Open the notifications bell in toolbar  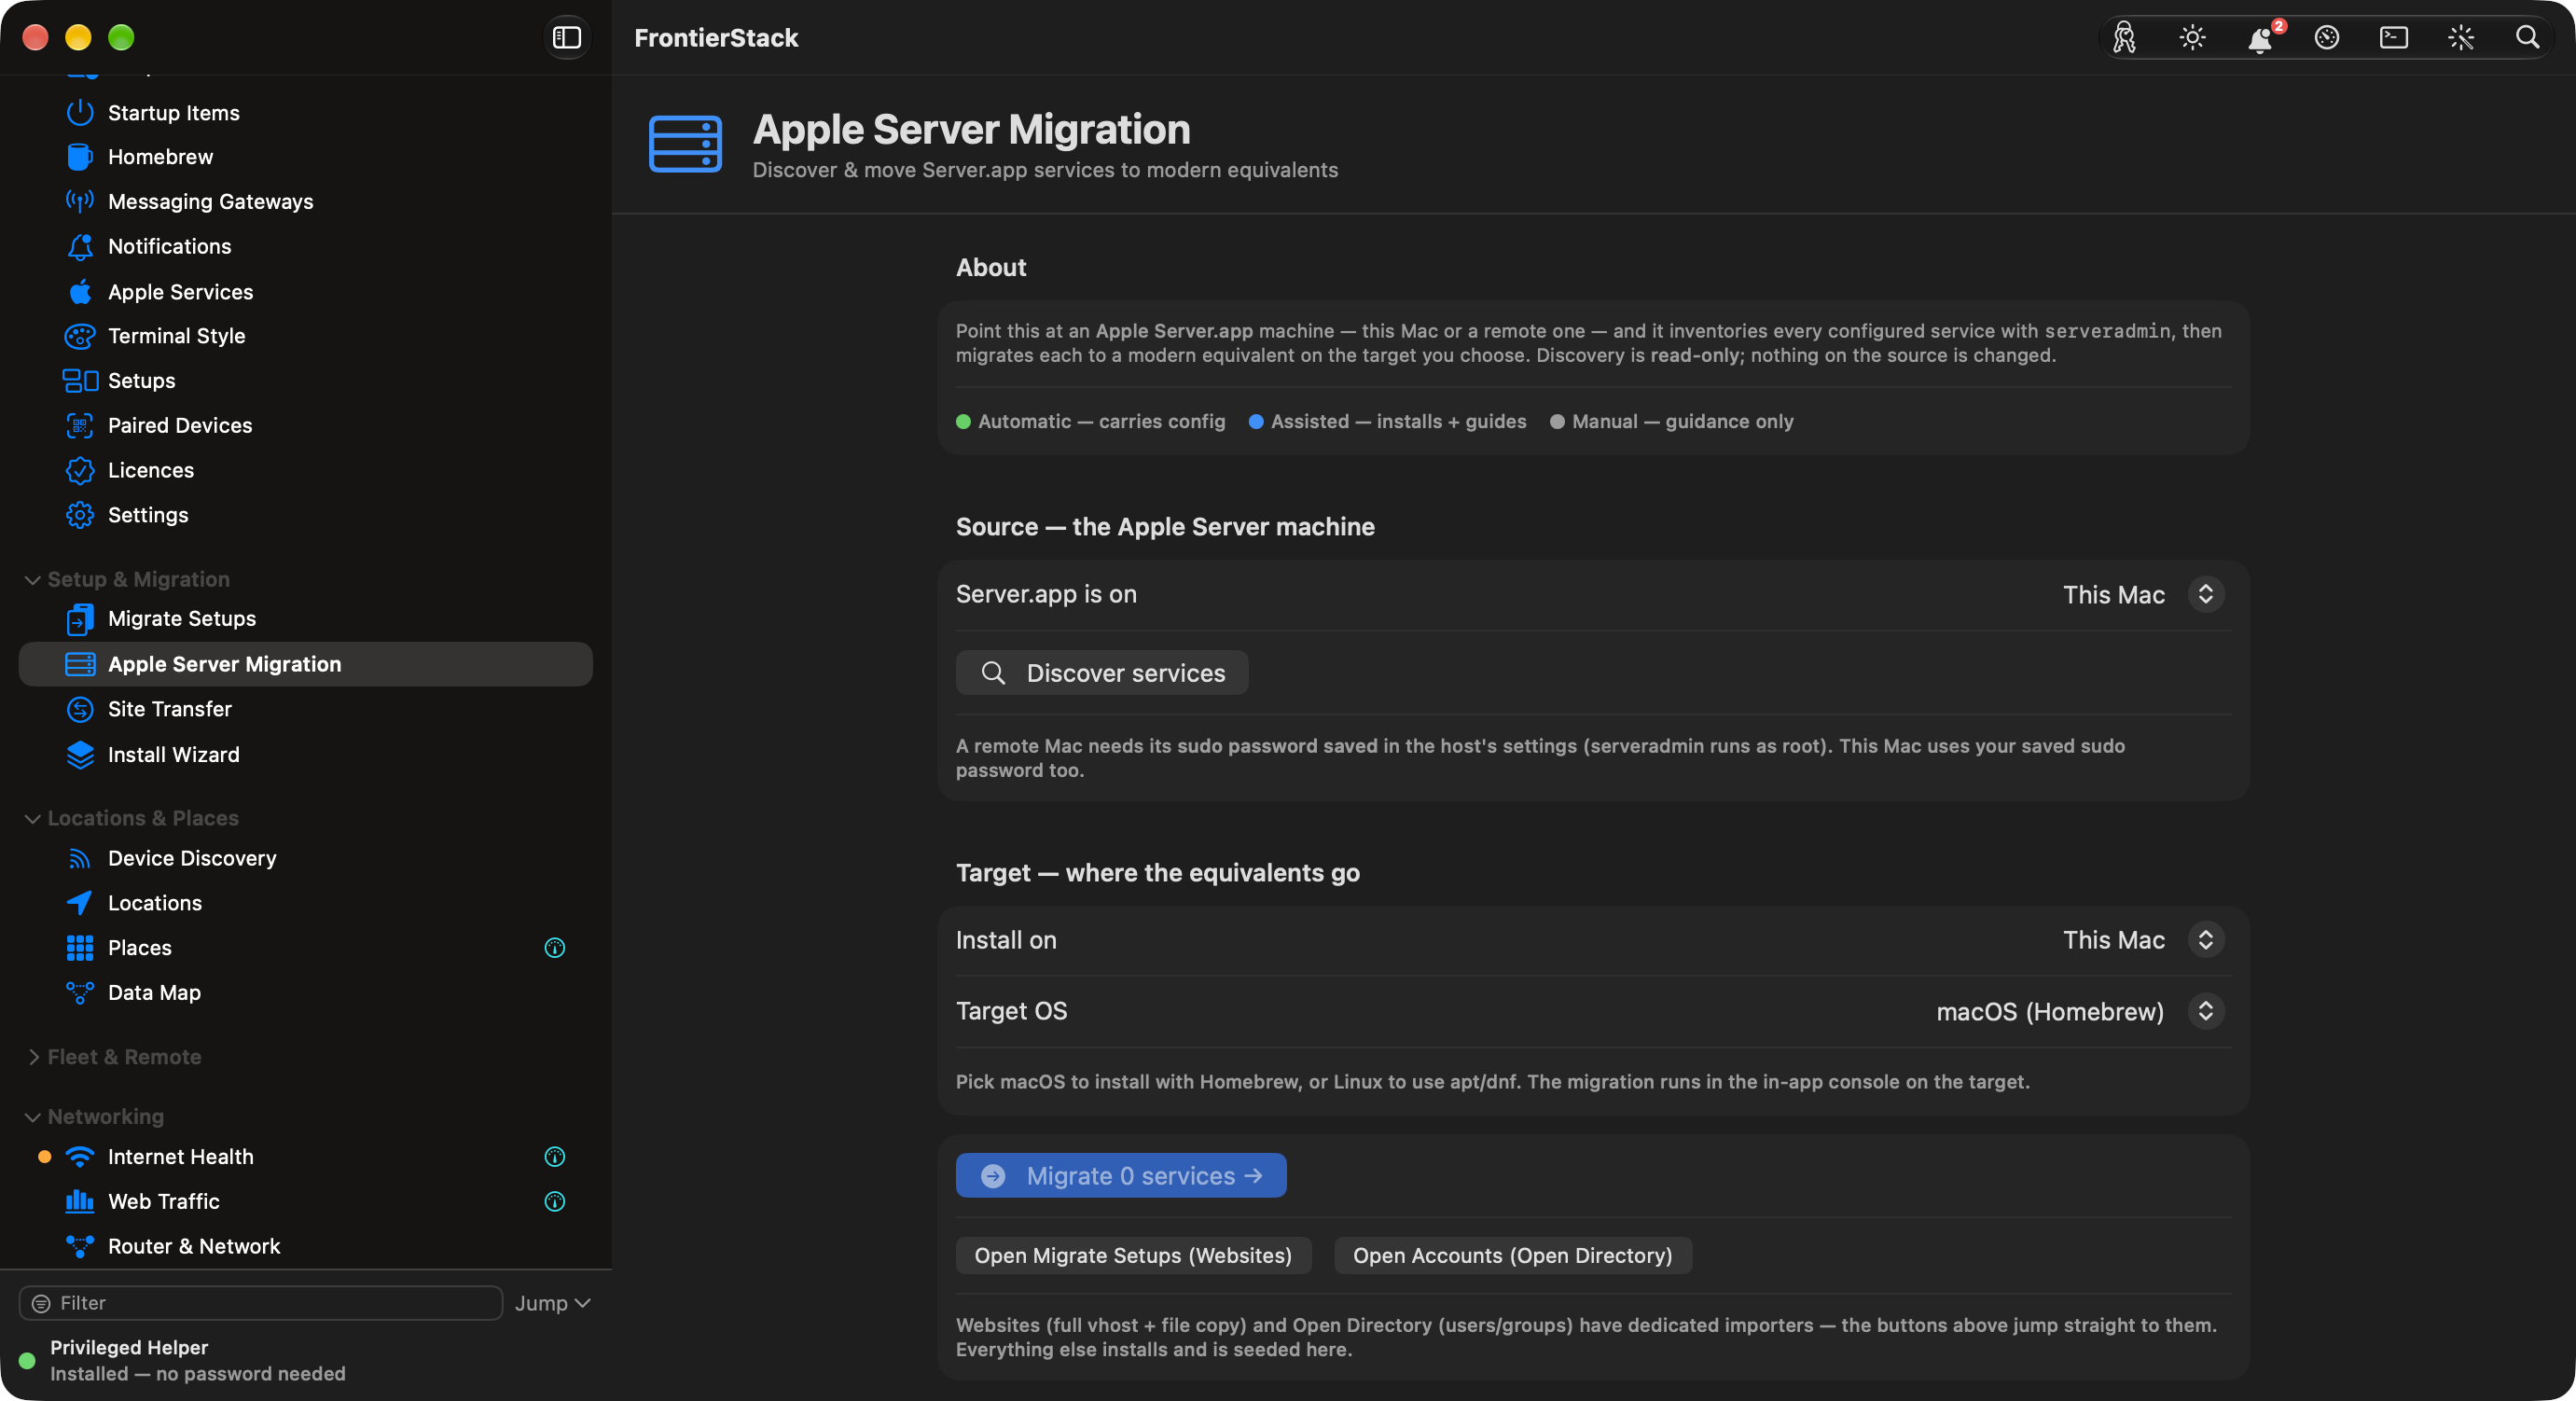click(x=2259, y=38)
